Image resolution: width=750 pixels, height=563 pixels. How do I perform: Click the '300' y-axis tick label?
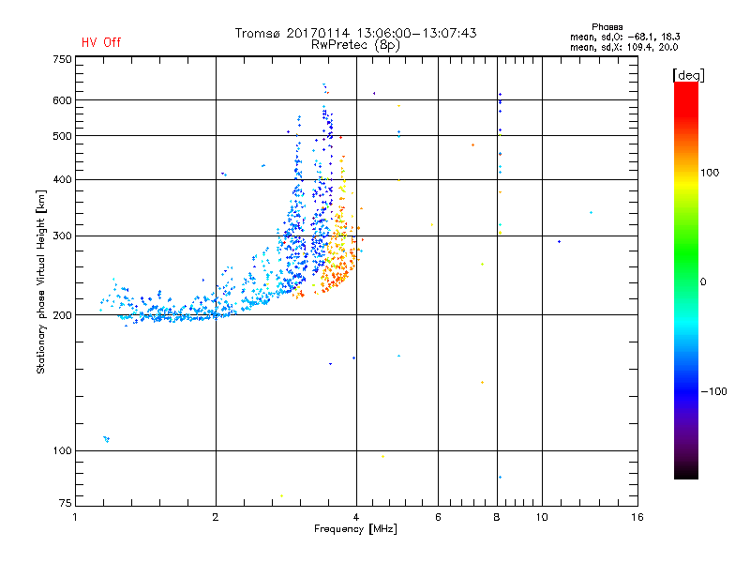63,236
